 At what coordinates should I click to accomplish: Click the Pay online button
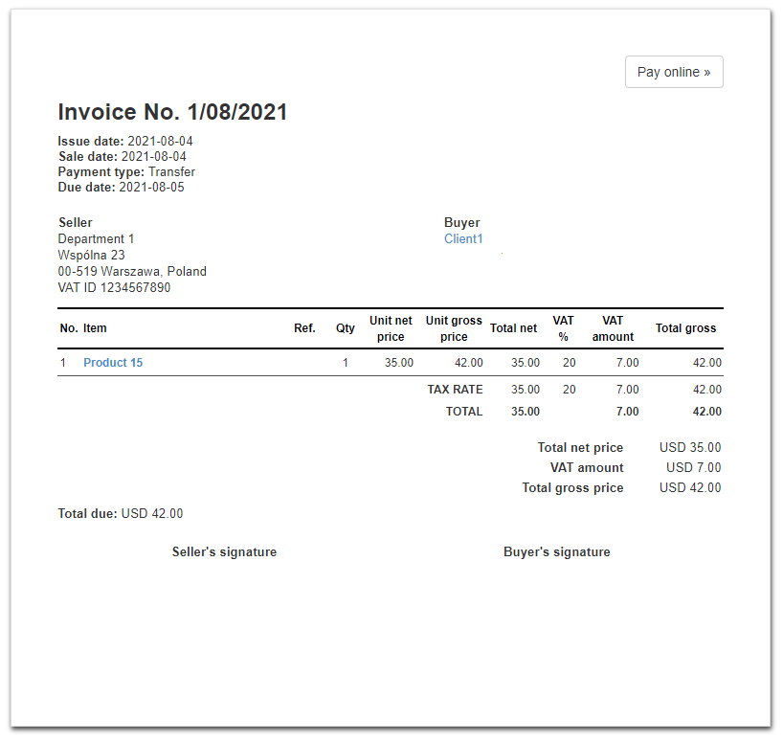point(673,72)
